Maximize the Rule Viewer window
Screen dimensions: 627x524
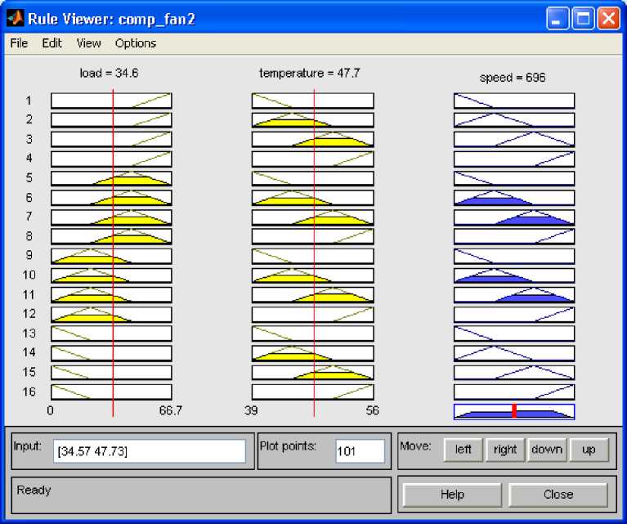point(584,18)
